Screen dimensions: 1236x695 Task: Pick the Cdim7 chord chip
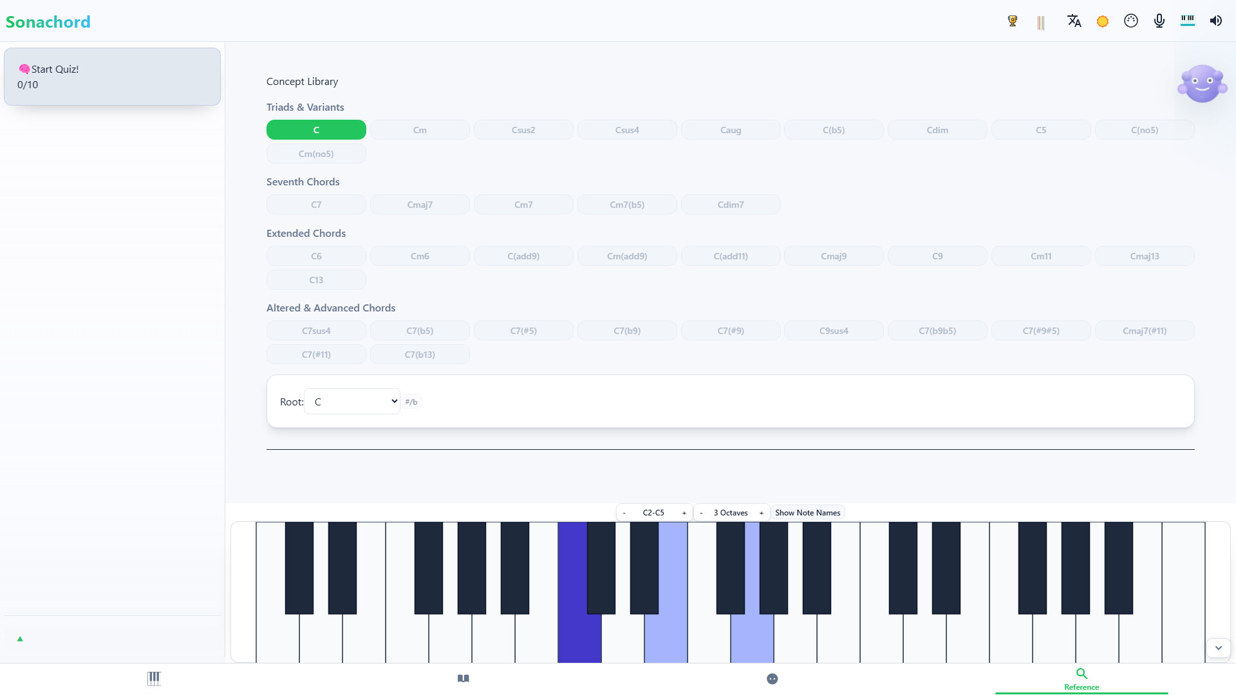click(731, 205)
